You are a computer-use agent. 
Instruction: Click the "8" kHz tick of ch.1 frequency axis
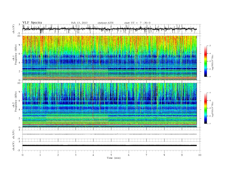[x=20, y=45]
